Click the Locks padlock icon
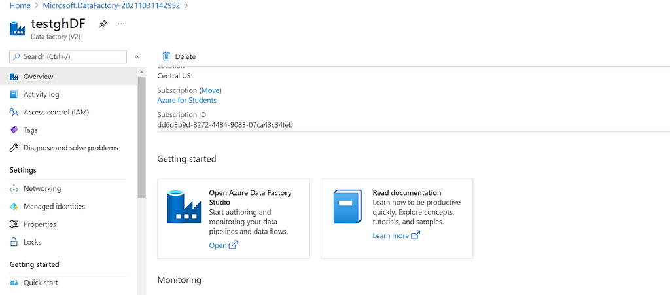670x295 pixels. pyautogui.click(x=14, y=242)
